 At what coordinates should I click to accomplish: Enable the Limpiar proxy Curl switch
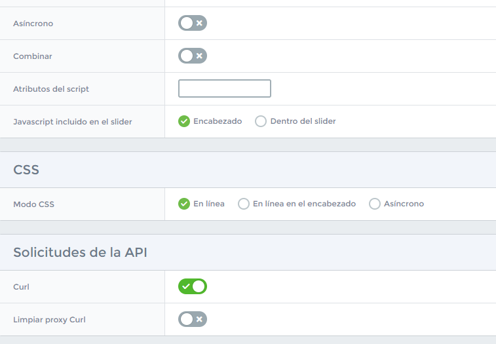click(193, 319)
